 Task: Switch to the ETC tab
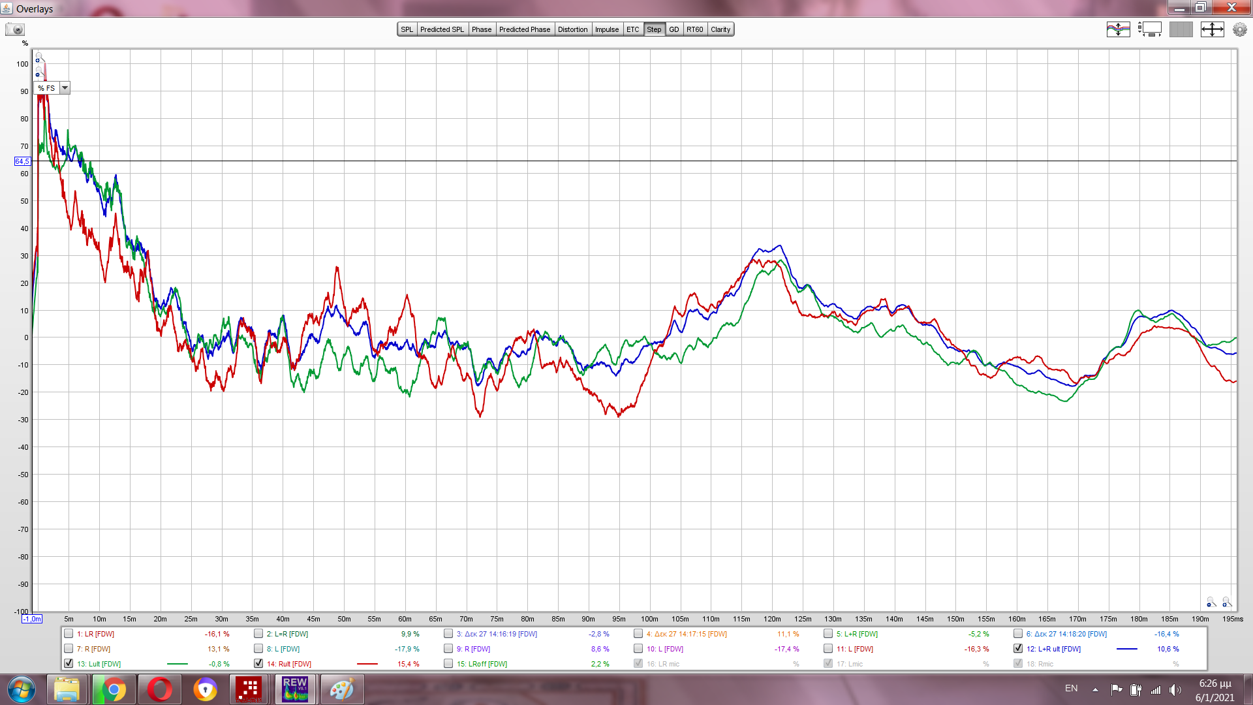[633, 29]
